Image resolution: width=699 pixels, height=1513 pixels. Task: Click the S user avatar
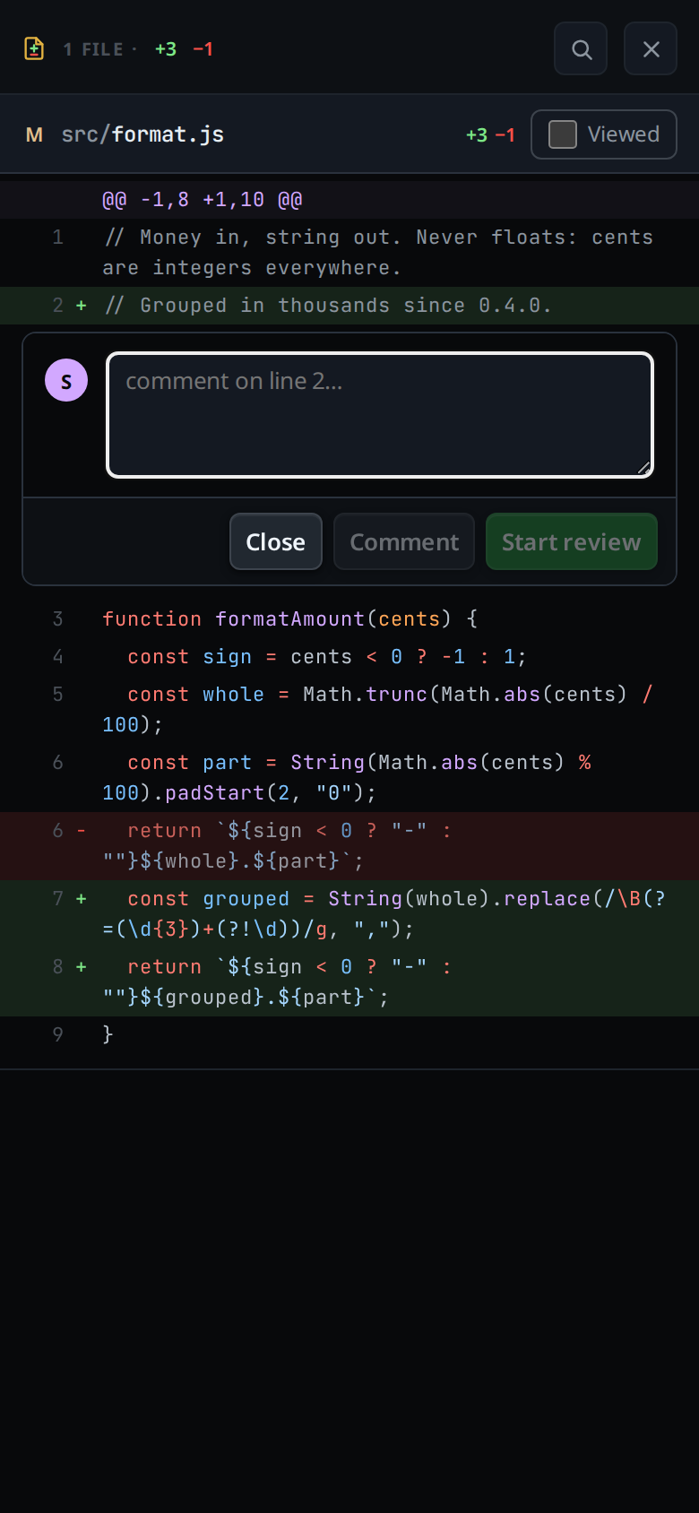point(66,380)
